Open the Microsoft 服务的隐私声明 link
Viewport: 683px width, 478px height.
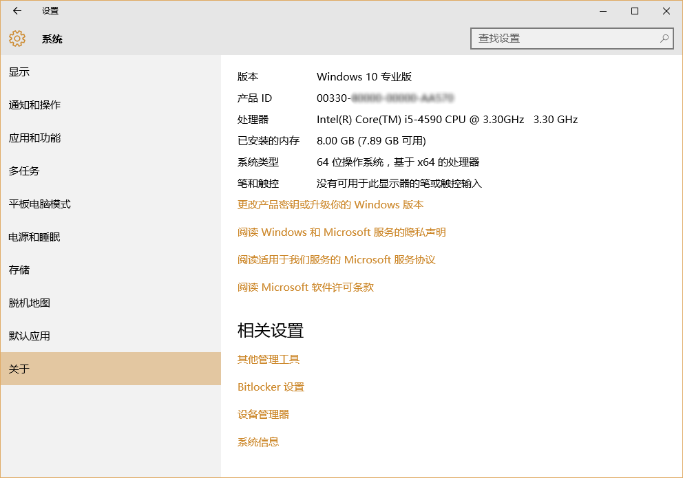tap(341, 232)
